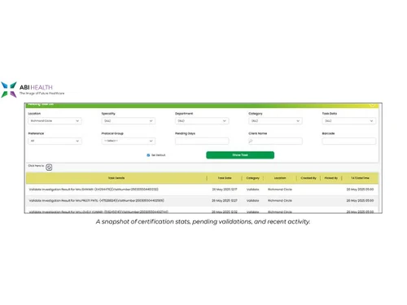The height and width of the screenshot is (305, 407).
Task: Click 'Richmond Circle' location cell in second row
Action: click(280, 201)
